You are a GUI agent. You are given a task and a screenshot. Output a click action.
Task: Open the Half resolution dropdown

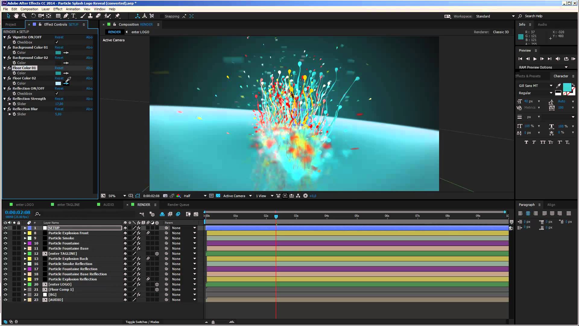[x=195, y=196]
